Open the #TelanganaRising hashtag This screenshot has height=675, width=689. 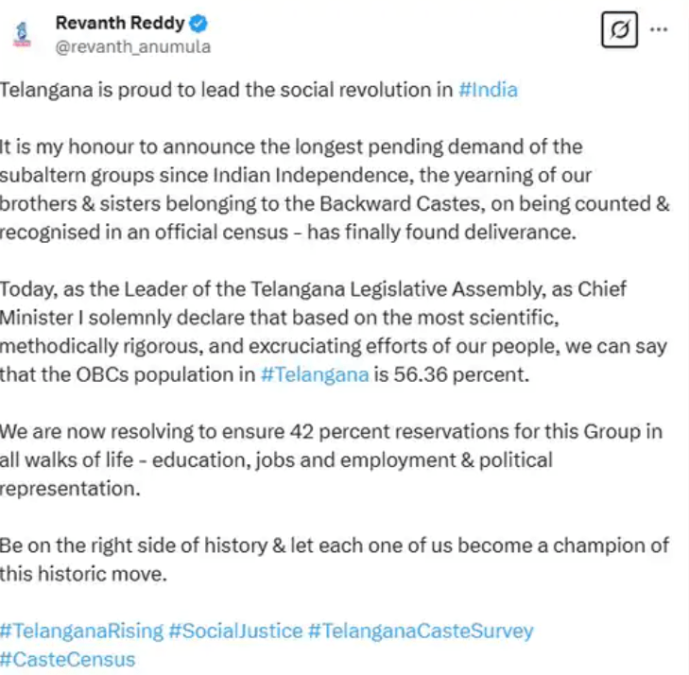[81, 631]
